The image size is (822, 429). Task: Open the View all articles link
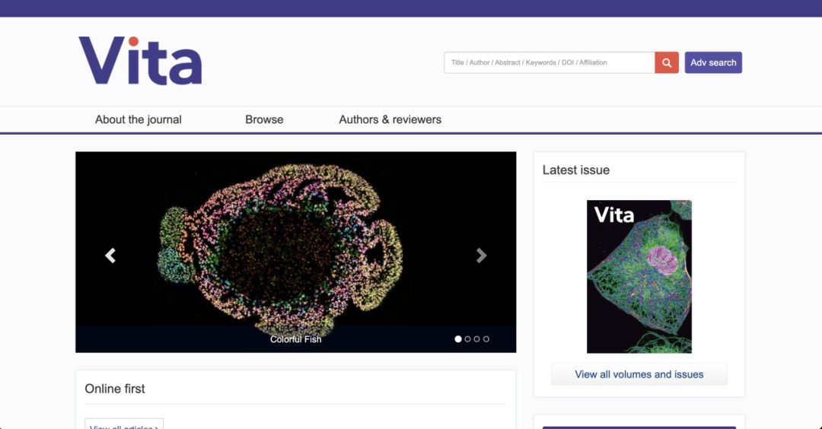[124, 426]
